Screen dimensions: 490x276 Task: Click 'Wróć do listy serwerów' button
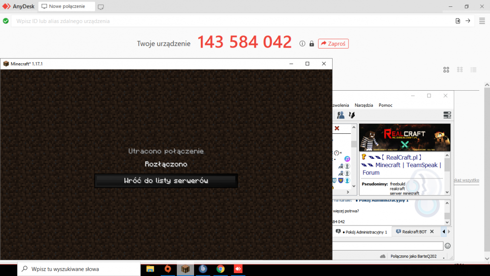pyautogui.click(x=166, y=181)
